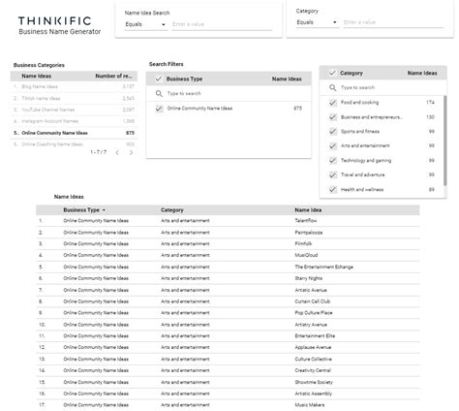The image size is (459, 411).
Task: Open the Equals dropdown under Category
Action: (318, 22)
